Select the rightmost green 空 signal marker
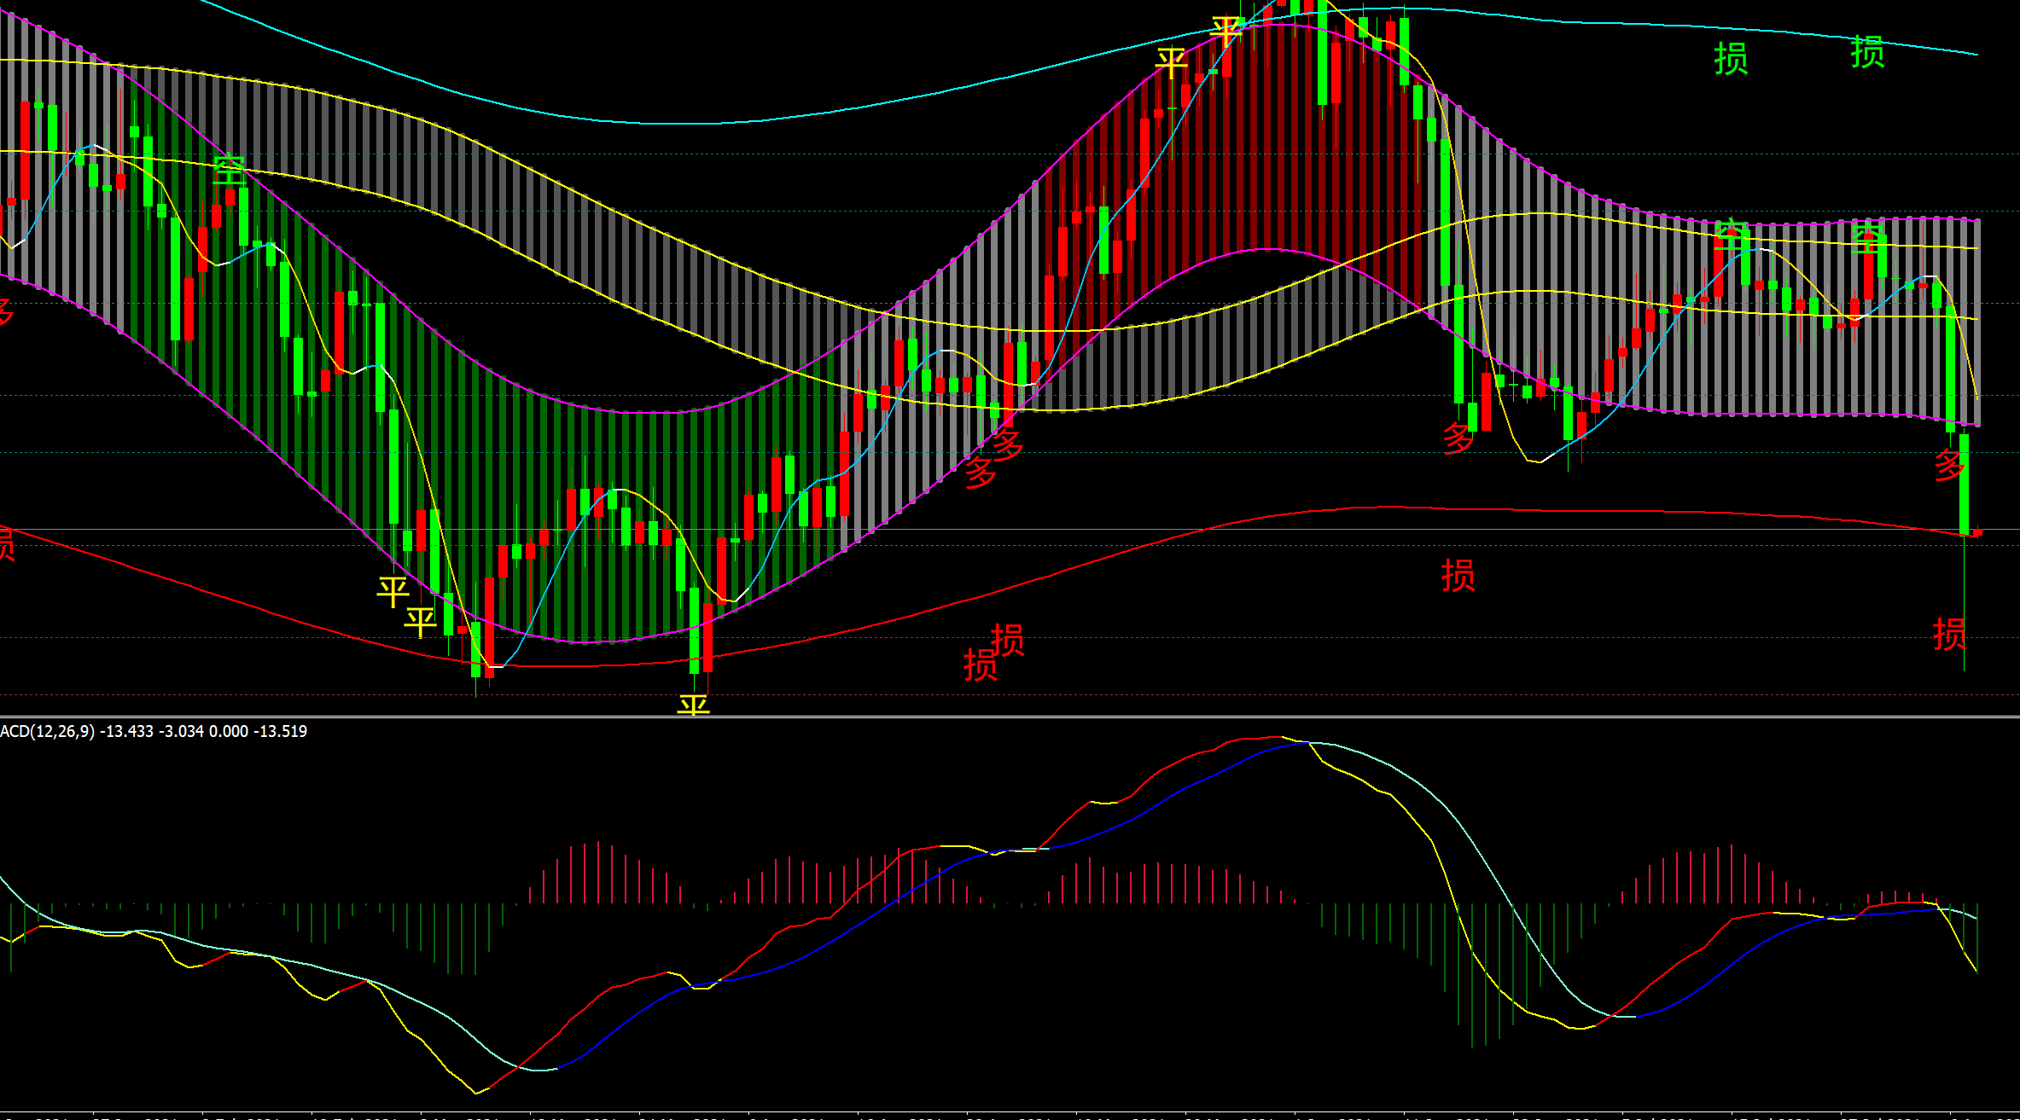This screenshot has height=1120, width=2020. [1867, 237]
